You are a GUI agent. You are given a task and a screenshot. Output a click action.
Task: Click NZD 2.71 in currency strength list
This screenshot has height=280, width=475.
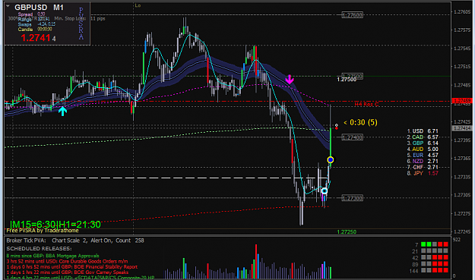[x=423, y=161]
